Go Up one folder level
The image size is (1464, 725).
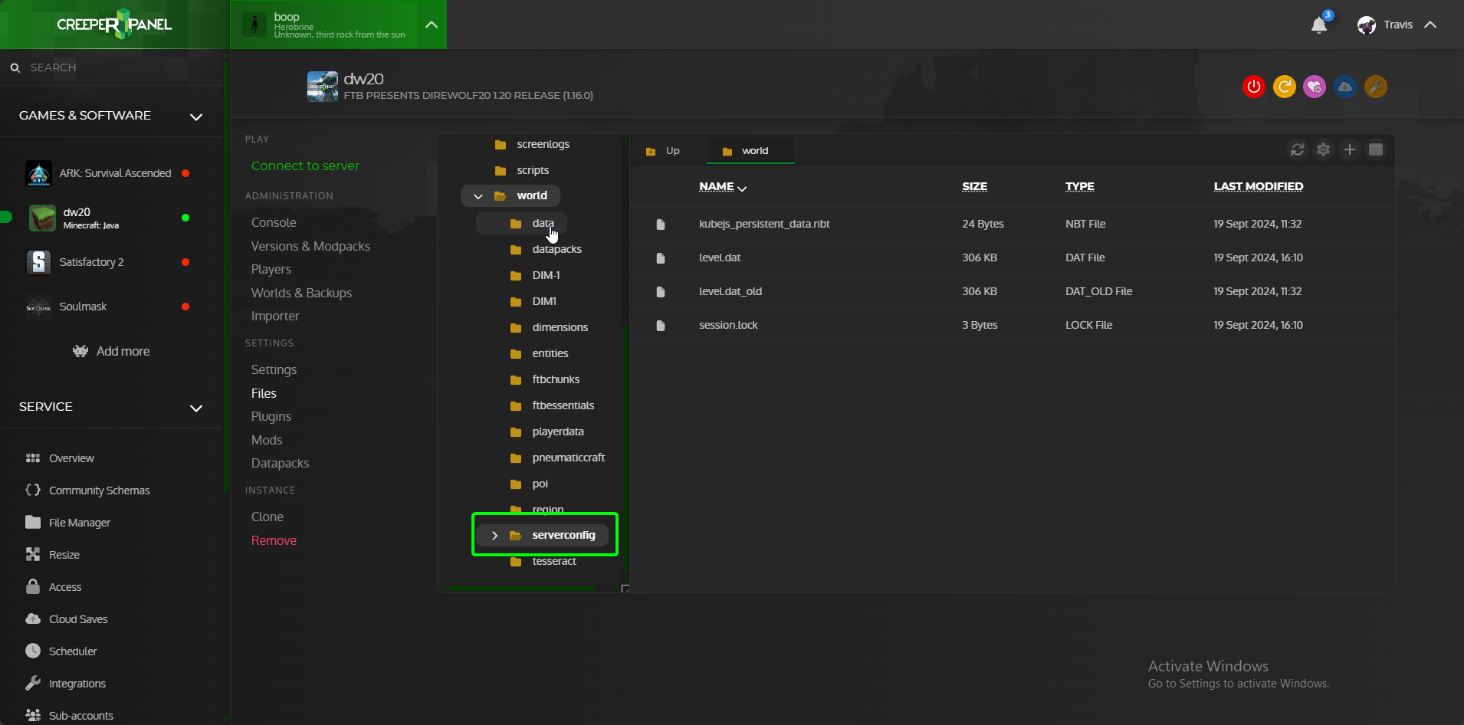tap(664, 151)
